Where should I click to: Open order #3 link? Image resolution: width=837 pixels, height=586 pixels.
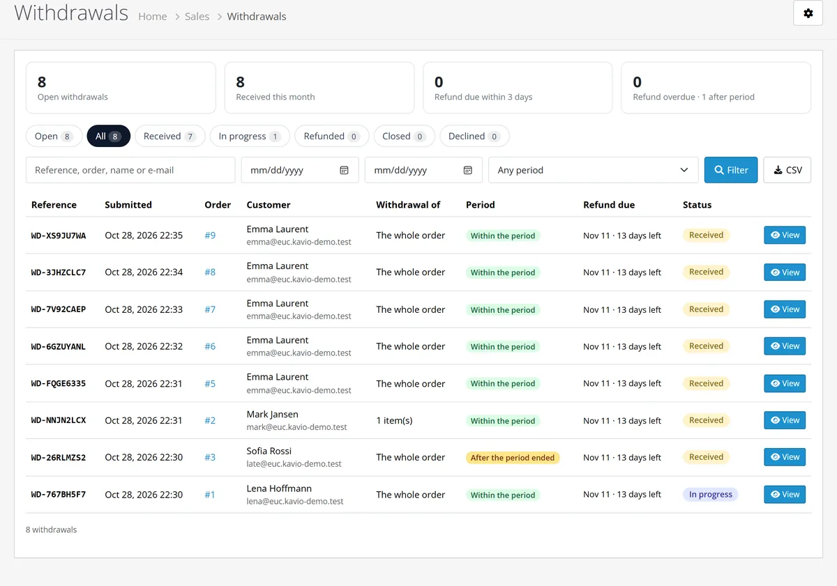click(210, 458)
